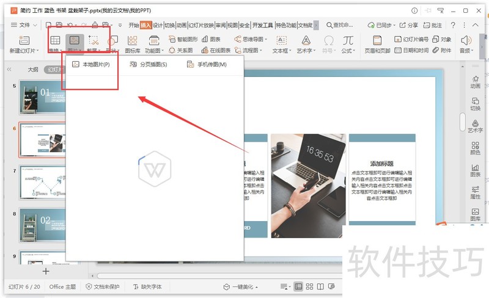489x298 pixels.
Task: Switch to Normal view in status bar
Action: [298, 286]
